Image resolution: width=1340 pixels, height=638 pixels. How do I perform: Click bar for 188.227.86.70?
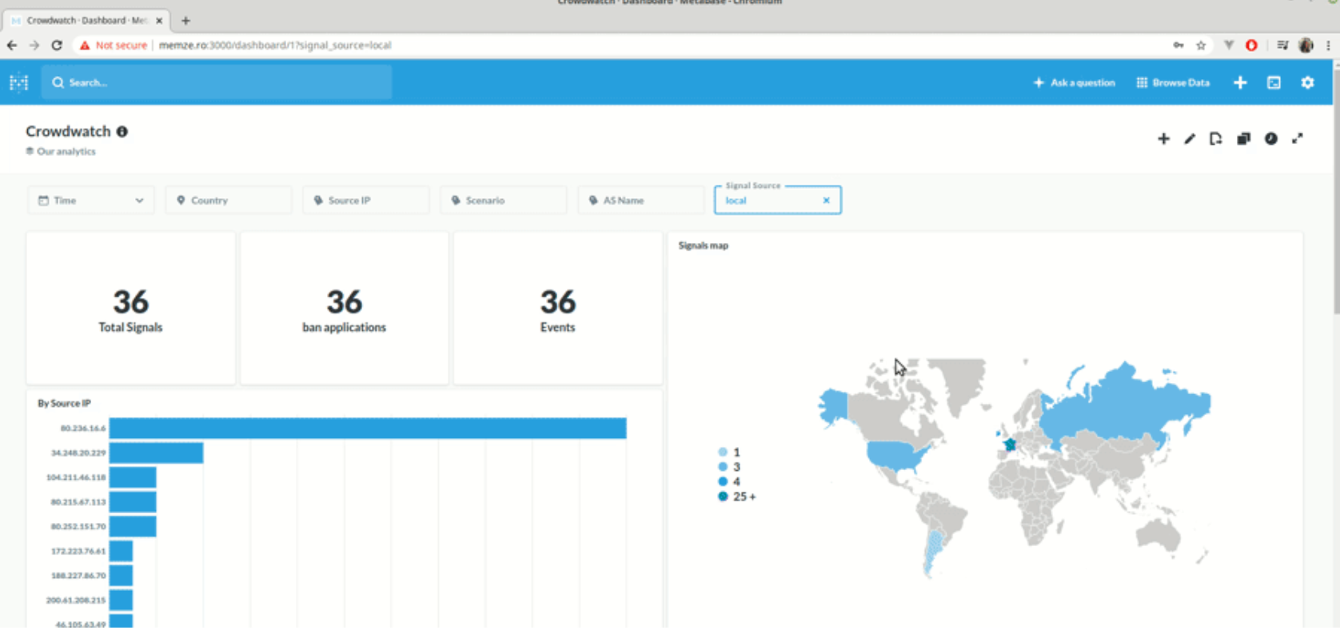click(x=121, y=576)
